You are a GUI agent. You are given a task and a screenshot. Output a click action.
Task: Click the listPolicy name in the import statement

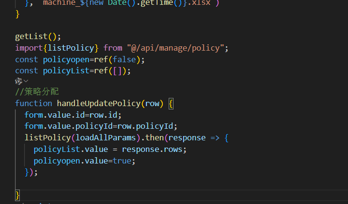click(71, 48)
